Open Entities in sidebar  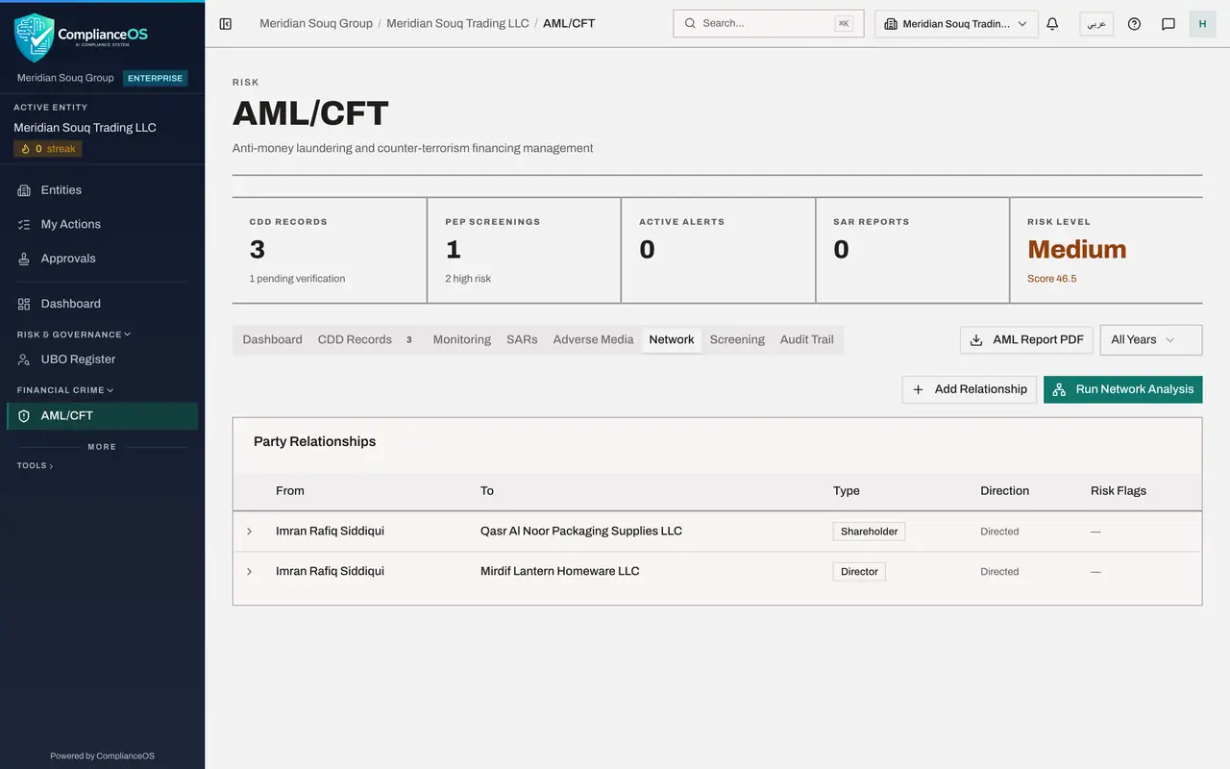coord(102,190)
